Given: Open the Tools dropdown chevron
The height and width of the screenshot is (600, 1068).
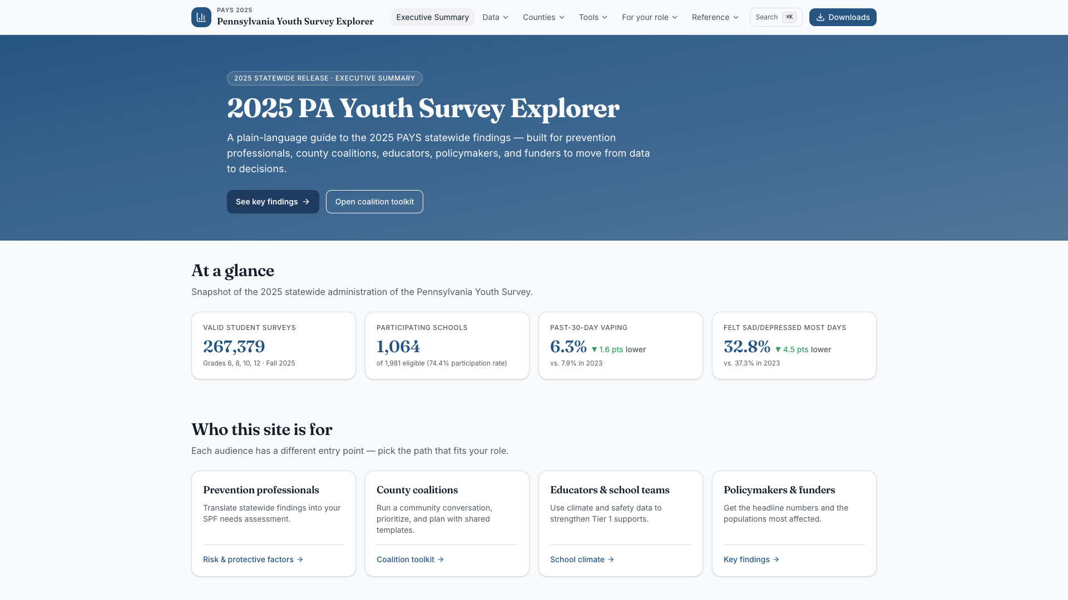Looking at the screenshot, I should click(x=605, y=17).
